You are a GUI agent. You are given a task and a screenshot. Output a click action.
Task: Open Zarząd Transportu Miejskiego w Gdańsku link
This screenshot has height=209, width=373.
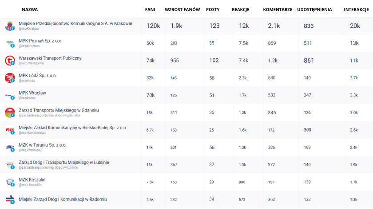pos(59,110)
